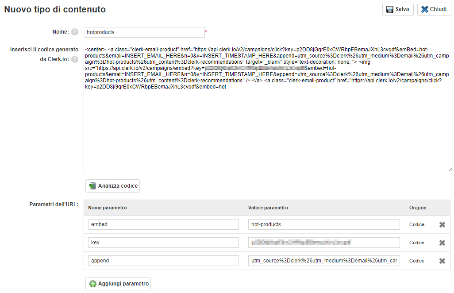Edit the embed parameter name field
This screenshot has height=293, width=454.
[x=163, y=224]
